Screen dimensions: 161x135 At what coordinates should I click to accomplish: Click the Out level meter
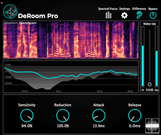coord(157,57)
